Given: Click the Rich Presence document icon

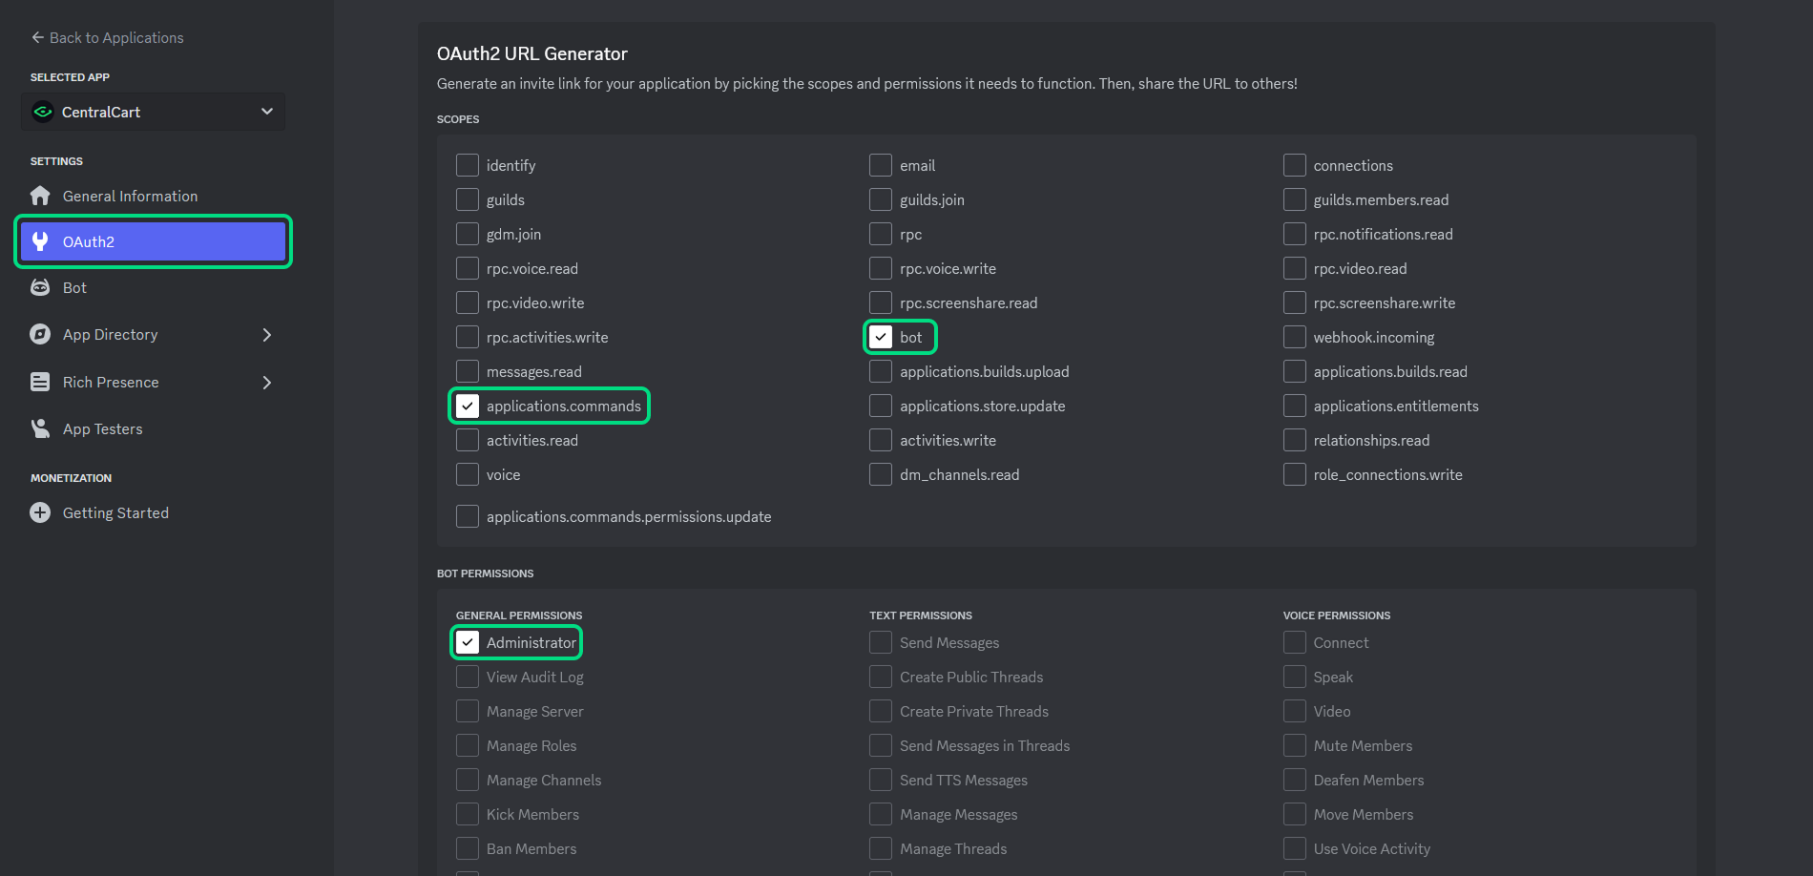Looking at the screenshot, I should (40, 382).
